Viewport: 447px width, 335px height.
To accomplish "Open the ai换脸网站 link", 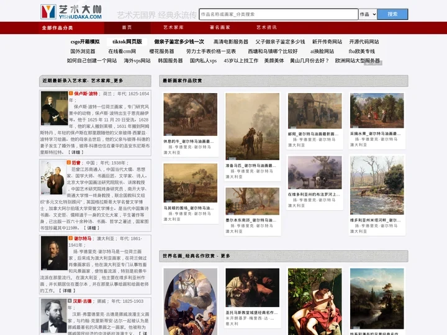I will [322, 51].
